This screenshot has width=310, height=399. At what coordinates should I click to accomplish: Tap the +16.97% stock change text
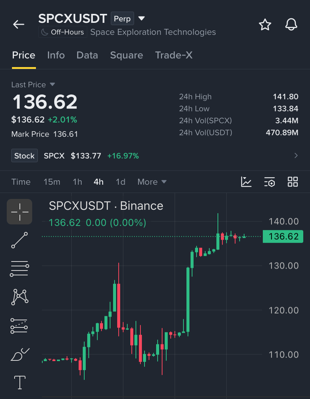pos(123,156)
